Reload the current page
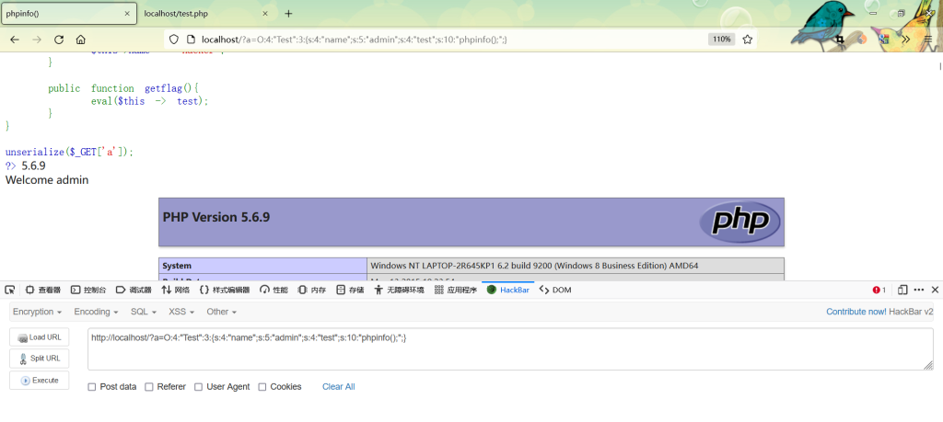The height and width of the screenshot is (422, 943). 59,40
